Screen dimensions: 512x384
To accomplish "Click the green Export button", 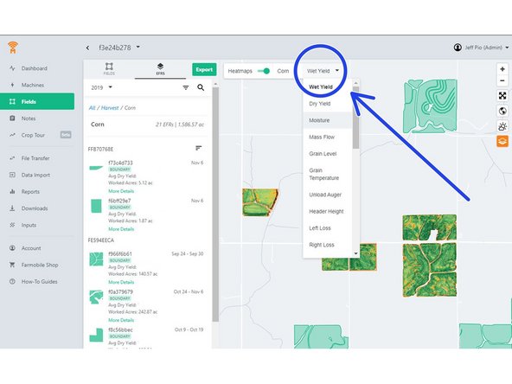I will tap(204, 69).
